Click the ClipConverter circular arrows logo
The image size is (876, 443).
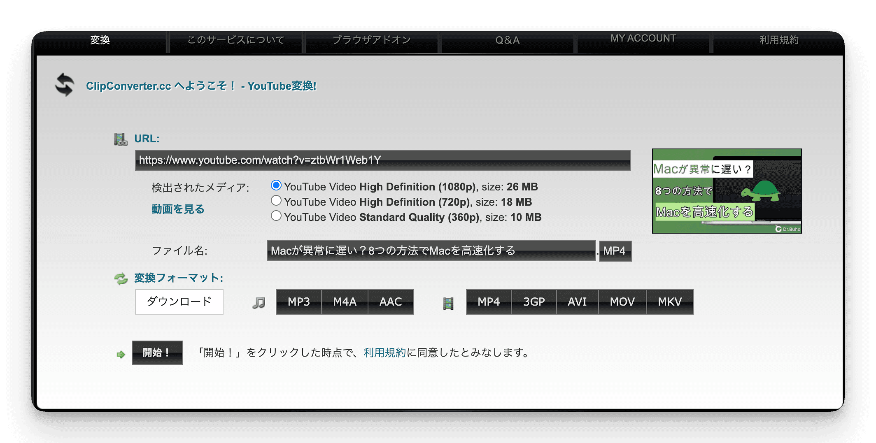(65, 85)
